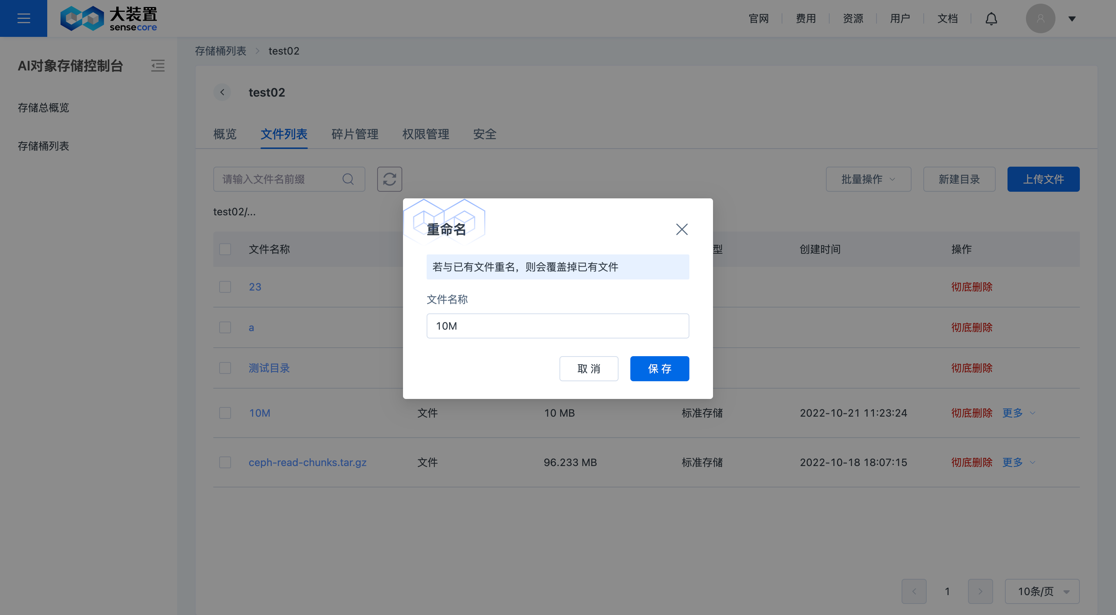Click the SenseCore logo
This screenshot has height=615, width=1116.
click(108, 18)
